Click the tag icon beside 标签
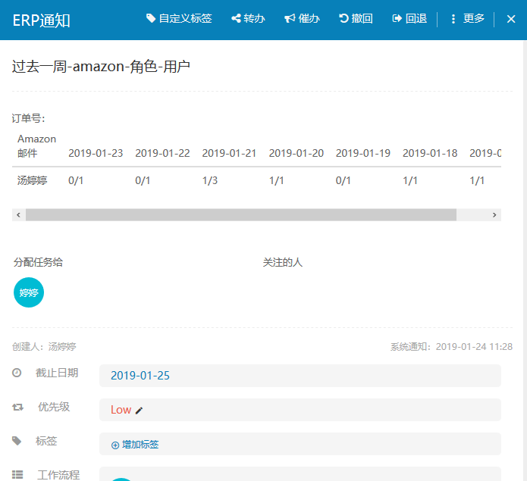 (x=17, y=441)
